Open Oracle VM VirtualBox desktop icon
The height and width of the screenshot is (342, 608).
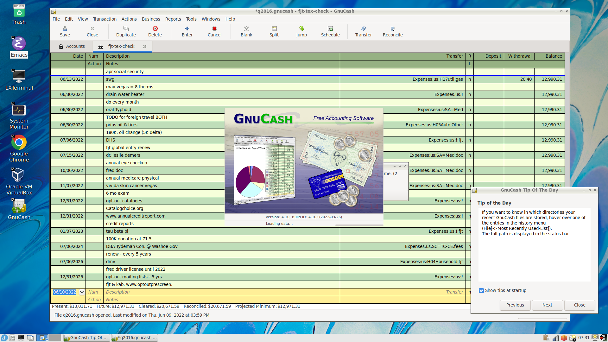coord(19,181)
